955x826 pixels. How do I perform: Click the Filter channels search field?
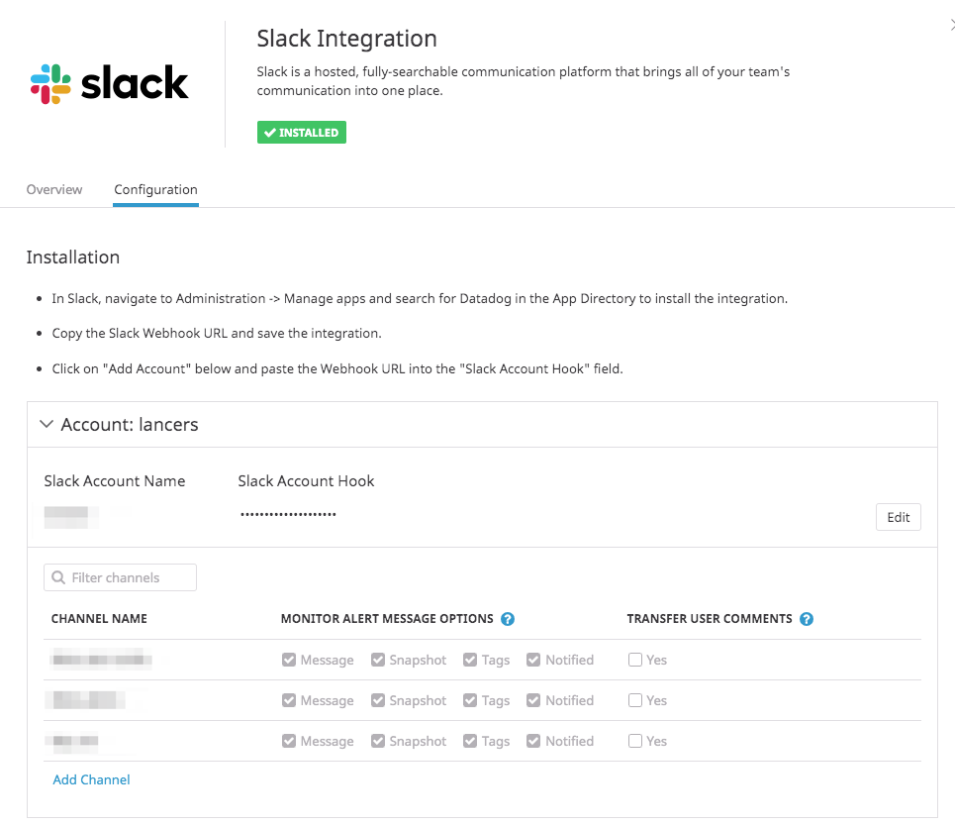click(121, 577)
